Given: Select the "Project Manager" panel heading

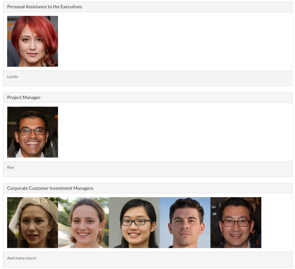Looking at the screenshot, I should pyautogui.click(x=24, y=98).
